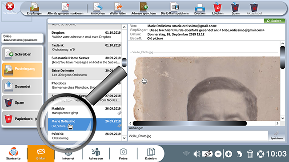The width and height of the screenshot is (289, 162).
Task: Click the email body scroll up arrow
Action: [x=282, y=44]
